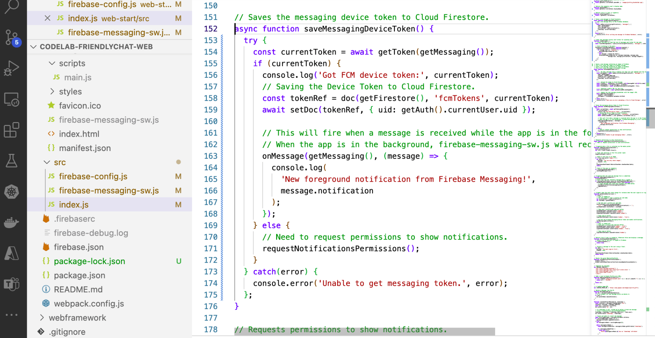Open the Testing flask icon
655x338 pixels.
click(x=11, y=161)
